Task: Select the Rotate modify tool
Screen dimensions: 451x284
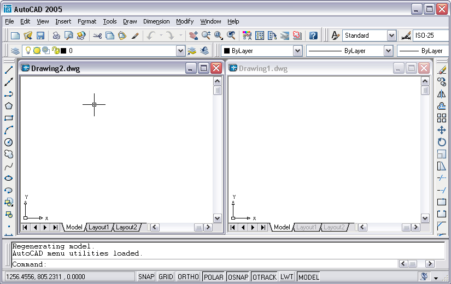Action: click(442, 143)
